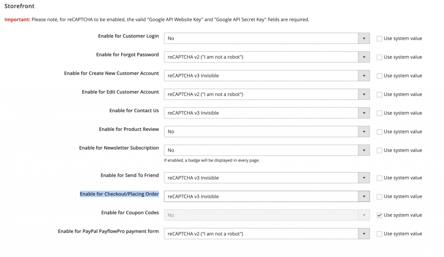The width and height of the screenshot is (444, 257).
Task: Open the Enable for Checkout/Placing Order dropdown
Action: click(x=266, y=196)
